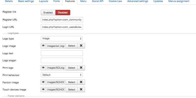Focus the Logo slogan field
The height and width of the screenshot is (98, 196).
pos(62,61)
